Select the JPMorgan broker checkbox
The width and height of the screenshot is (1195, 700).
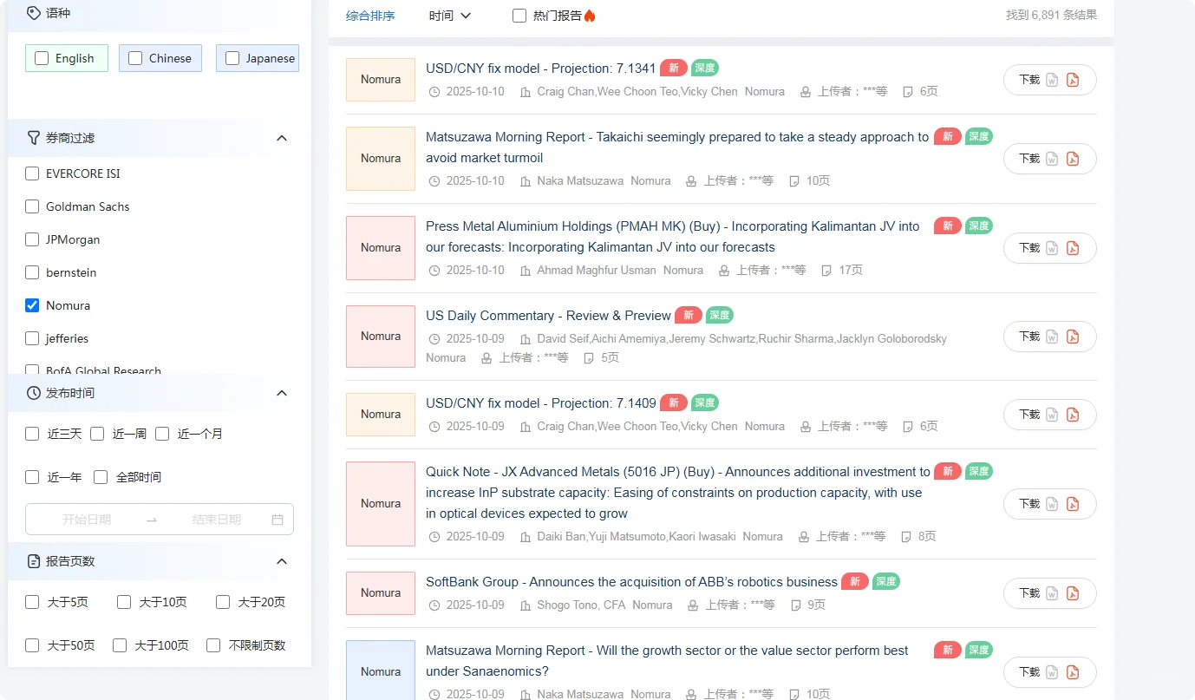pos(32,239)
